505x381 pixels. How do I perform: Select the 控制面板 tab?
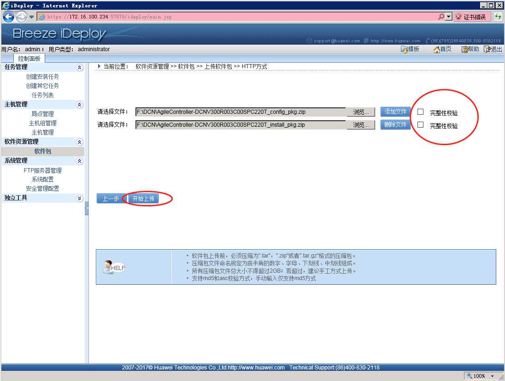29,59
